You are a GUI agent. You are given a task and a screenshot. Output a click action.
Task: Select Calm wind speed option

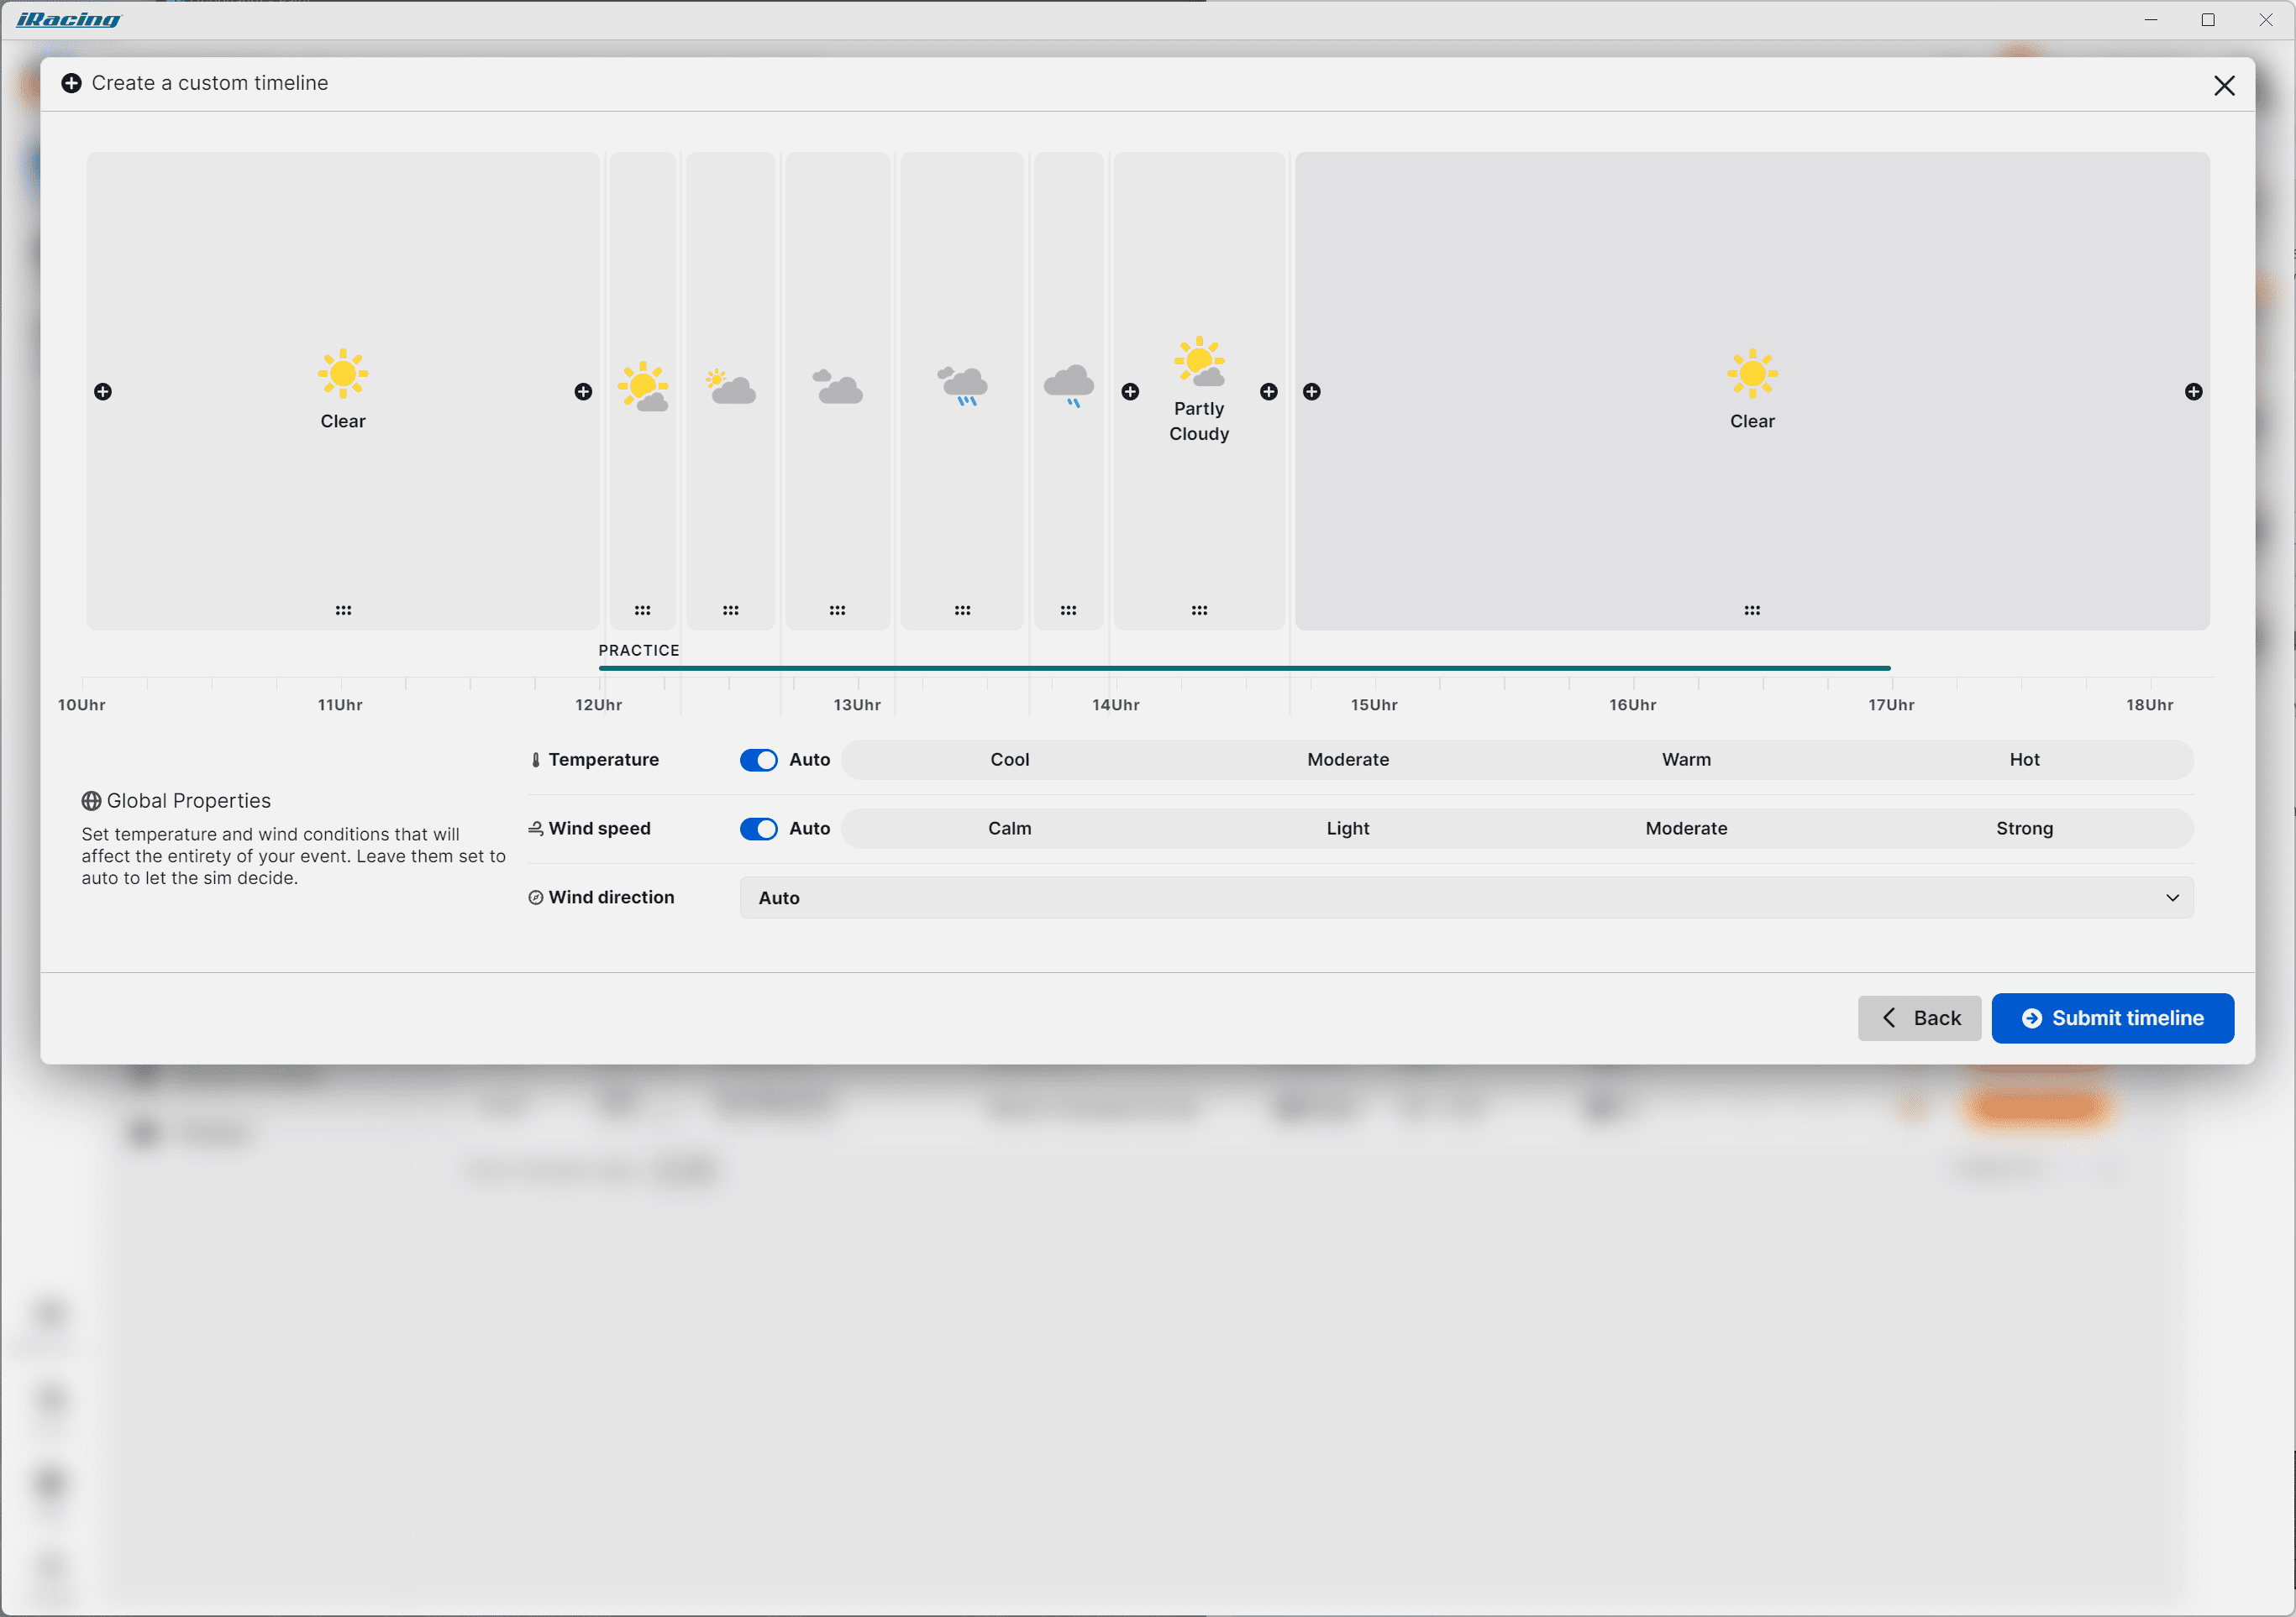pos(1009,829)
